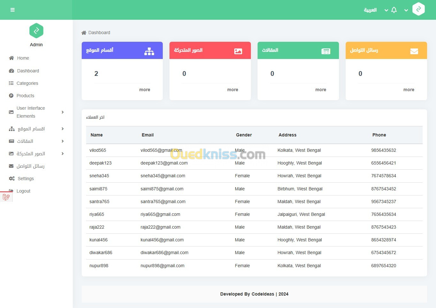Open the notification bell icon
Viewport: 436px width, 308px height.
(394, 10)
